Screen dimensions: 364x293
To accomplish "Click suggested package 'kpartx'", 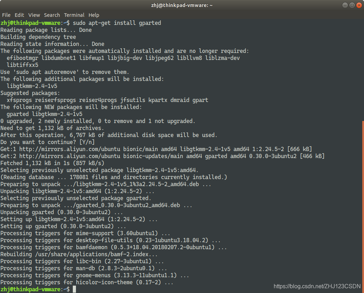I will coord(157,100).
